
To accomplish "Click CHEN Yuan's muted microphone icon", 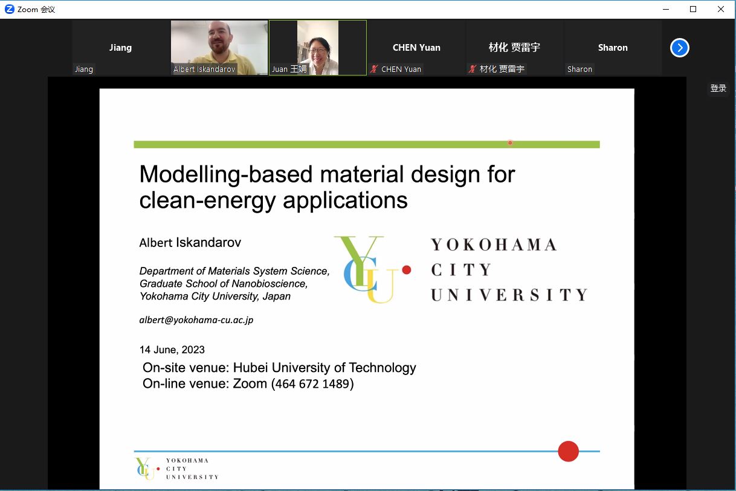I will (x=375, y=69).
